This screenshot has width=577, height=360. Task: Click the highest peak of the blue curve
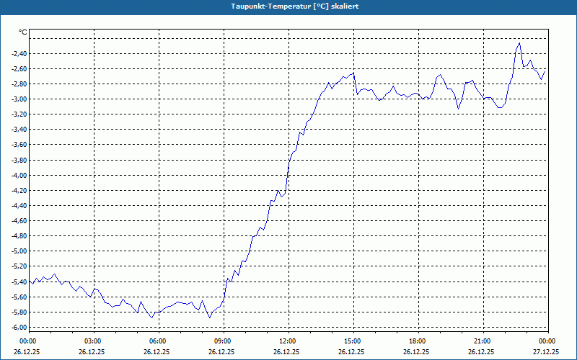click(x=519, y=43)
